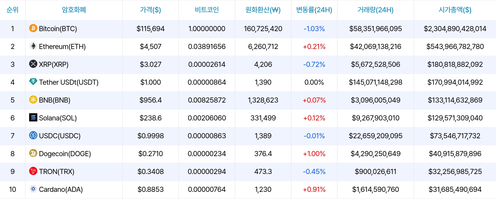Screen dimensions: 496x199
Task: Sort by 암호화폐 column header
Action: (74, 10)
